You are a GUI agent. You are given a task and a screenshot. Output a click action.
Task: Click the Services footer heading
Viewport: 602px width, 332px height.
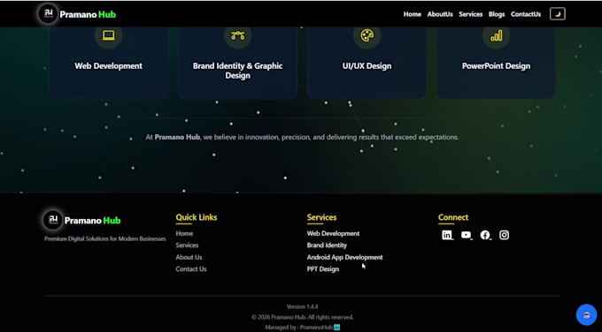click(x=321, y=217)
